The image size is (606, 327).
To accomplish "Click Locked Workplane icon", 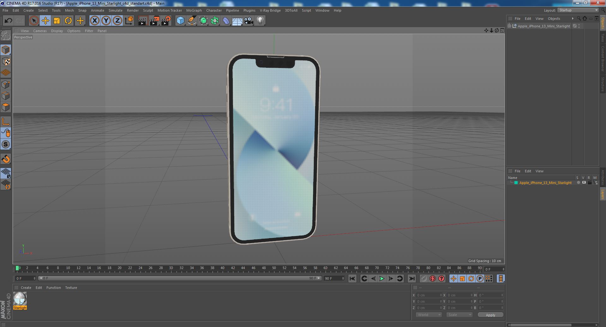I will 6,173.
